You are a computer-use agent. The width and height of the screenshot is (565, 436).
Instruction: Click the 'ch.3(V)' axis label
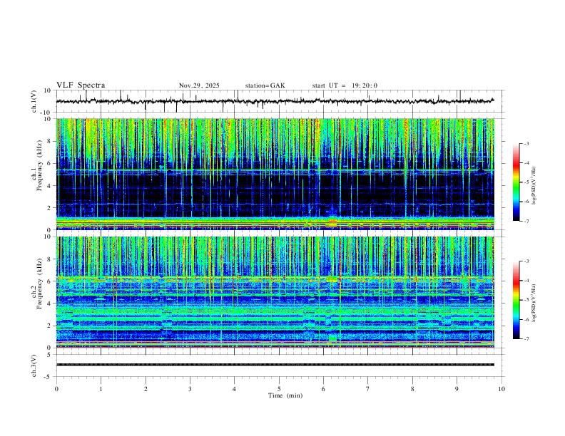click(34, 365)
